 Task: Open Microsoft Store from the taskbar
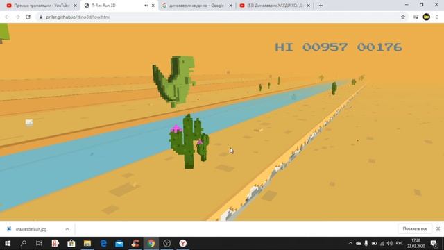(x=71, y=243)
